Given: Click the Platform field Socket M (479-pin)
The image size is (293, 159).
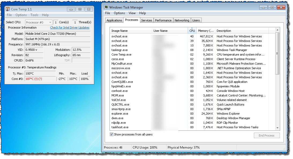Looking at the screenshot, I should point(58,39).
